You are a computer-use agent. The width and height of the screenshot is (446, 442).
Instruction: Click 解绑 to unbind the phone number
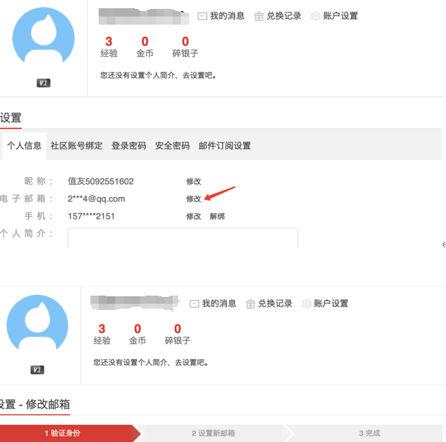(217, 216)
